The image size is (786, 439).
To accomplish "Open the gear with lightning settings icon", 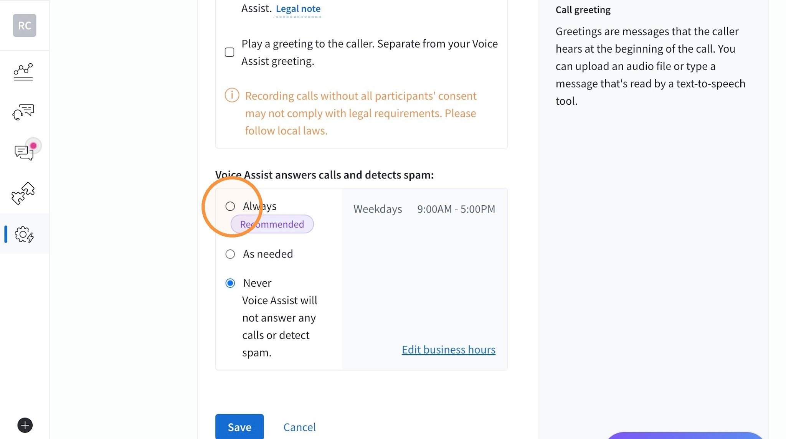I will pos(24,234).
